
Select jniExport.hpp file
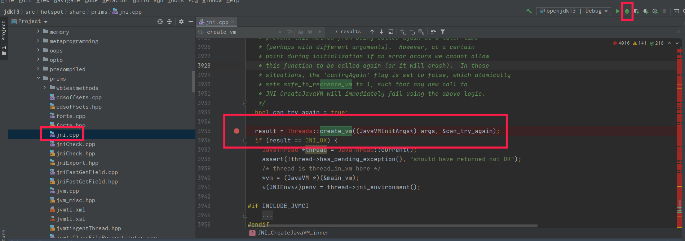[x=74, y=163]
